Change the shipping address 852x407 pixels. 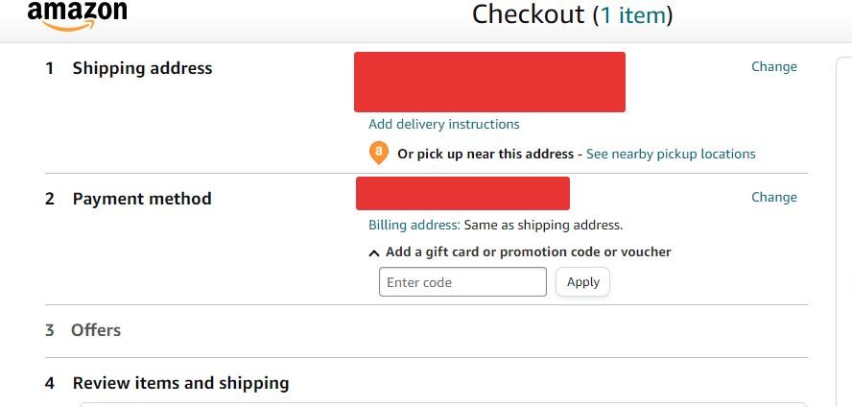[773, 67]
